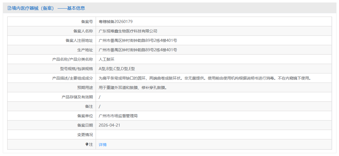Select the 备案人名称 label cell
The image size is (339, 156).
click(52, 31)
